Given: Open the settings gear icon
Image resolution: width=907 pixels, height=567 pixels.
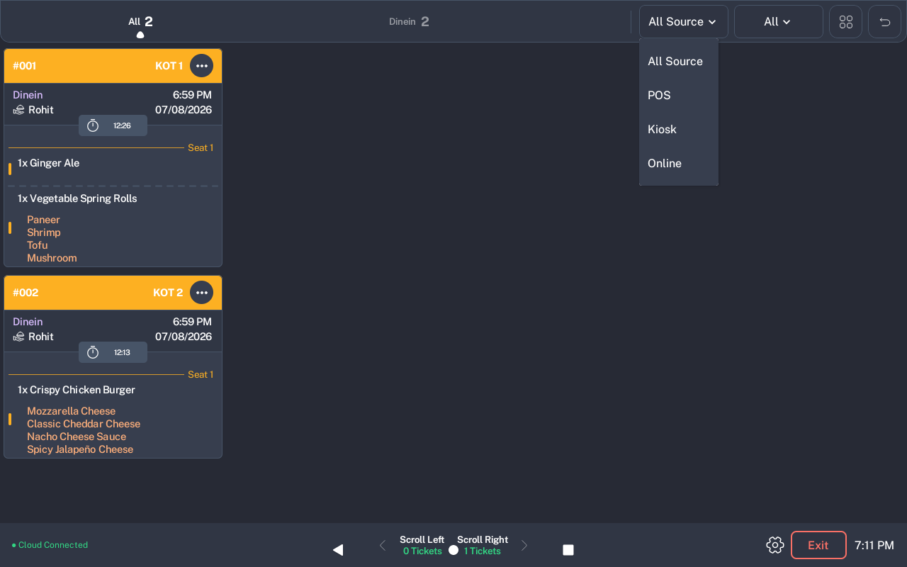Looking at the screenshot, I should [x=775, y=545].
